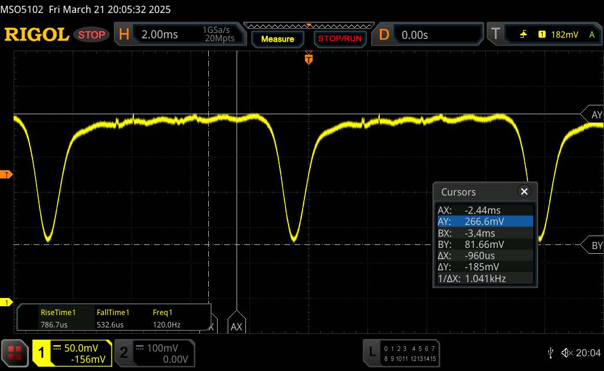Image resolution: width=604 pixels, height=371 pixels.
Task: Open the Measure menu
Action: coord(277,39)
